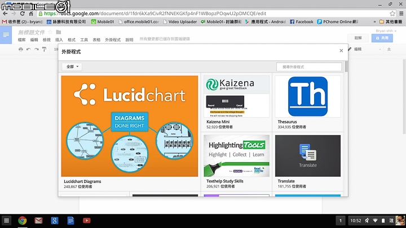Move document using folder icon
Screen dimensions: 406x228
(x=59, y=32)
